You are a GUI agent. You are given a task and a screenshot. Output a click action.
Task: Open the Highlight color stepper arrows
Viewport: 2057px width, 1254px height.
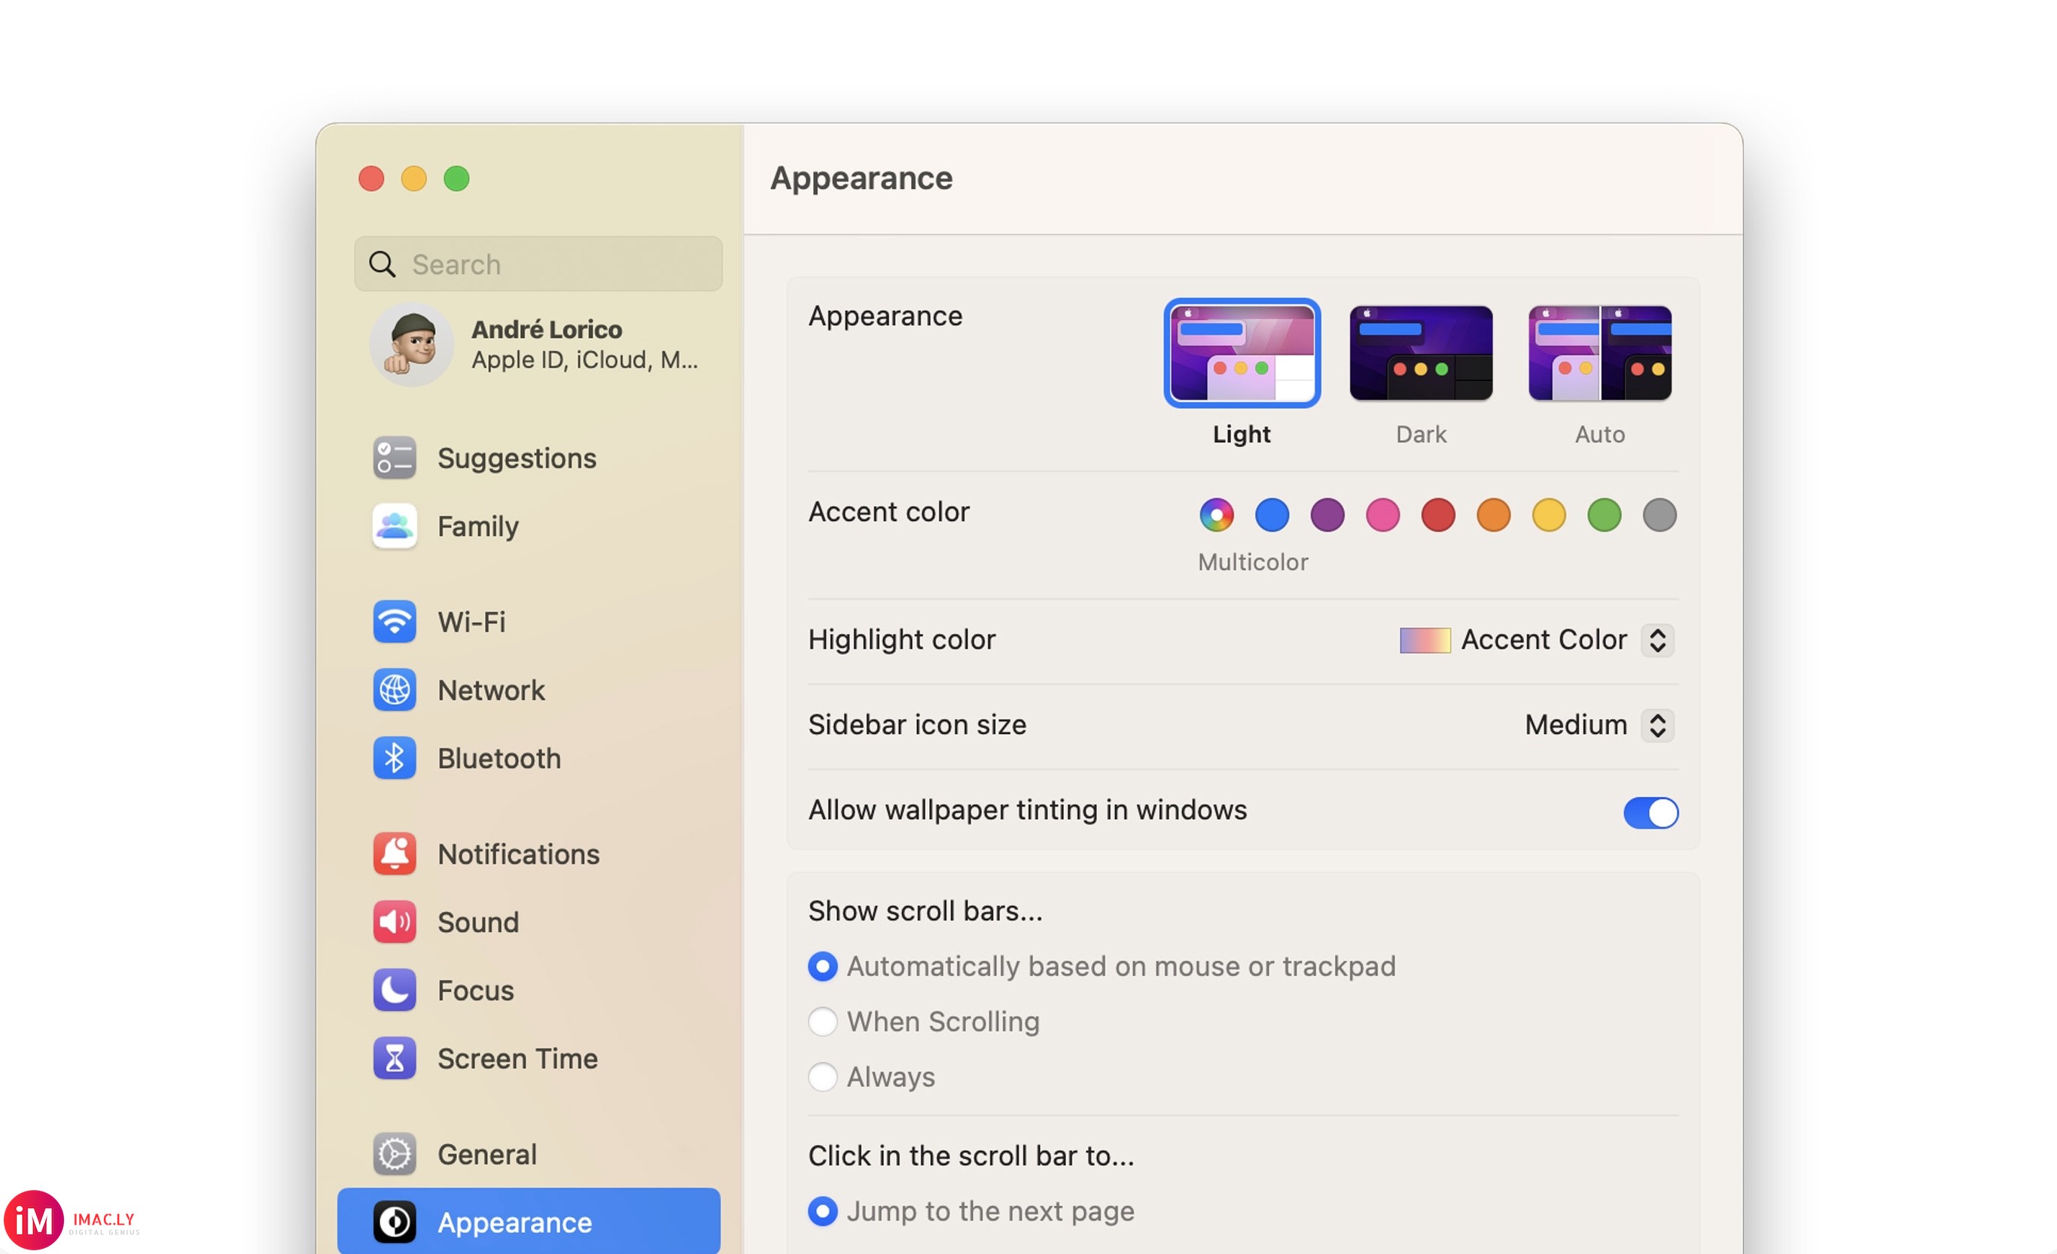click(x=1657, y=640)
